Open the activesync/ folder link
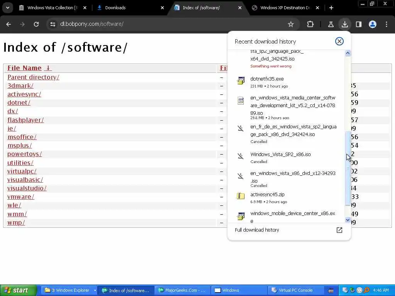395x296 pixels. [24, 94]
